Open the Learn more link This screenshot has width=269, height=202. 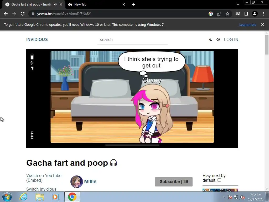[248, 24]
